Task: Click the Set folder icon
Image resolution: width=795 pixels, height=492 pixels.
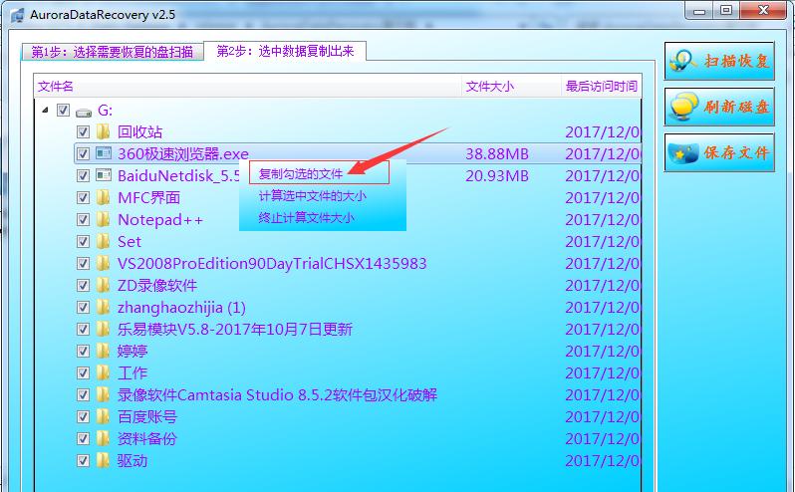Action: click(103, 241)
